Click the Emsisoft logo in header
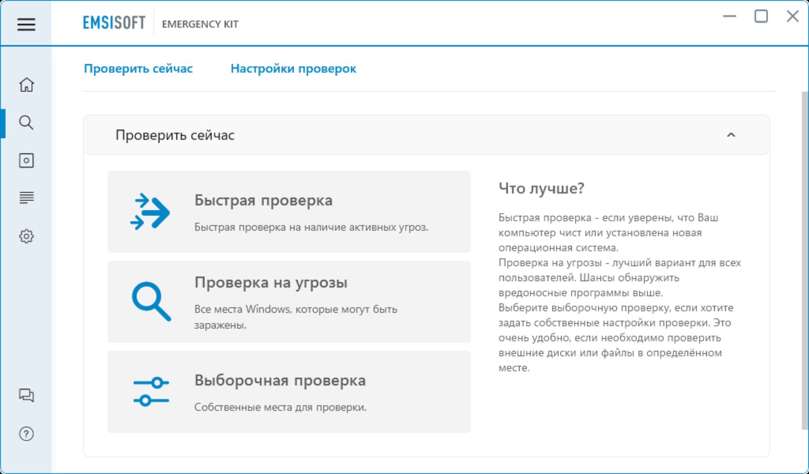The image size is (809, 474). pos(114,23)
